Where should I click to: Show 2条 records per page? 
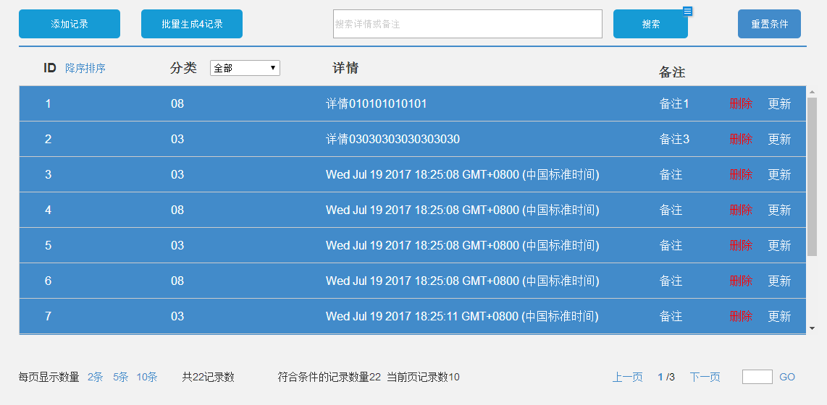pyautogui.click(x=96, y=377)
